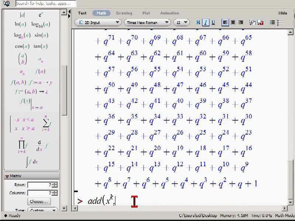Toggle Italic formatting button
295x221 pixels.
206,22
